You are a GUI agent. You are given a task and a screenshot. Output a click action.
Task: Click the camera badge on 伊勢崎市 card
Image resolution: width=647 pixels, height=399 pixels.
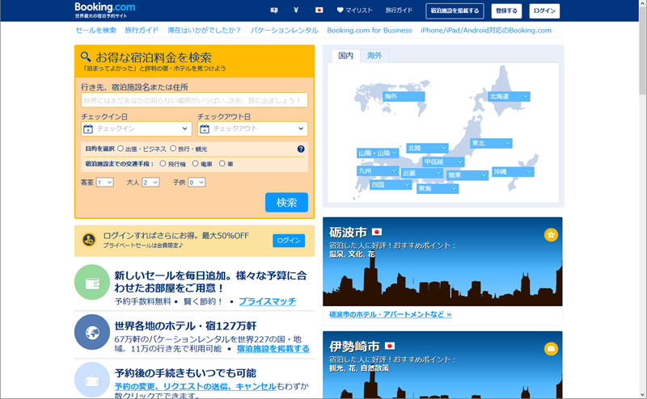pyautogui.click(x=551, y=349)
